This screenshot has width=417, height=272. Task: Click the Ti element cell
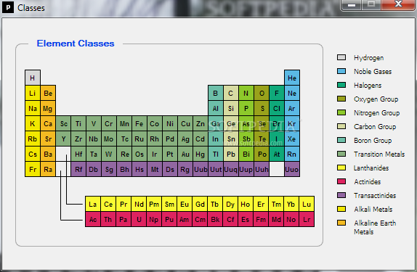click(x=78, y=123)
